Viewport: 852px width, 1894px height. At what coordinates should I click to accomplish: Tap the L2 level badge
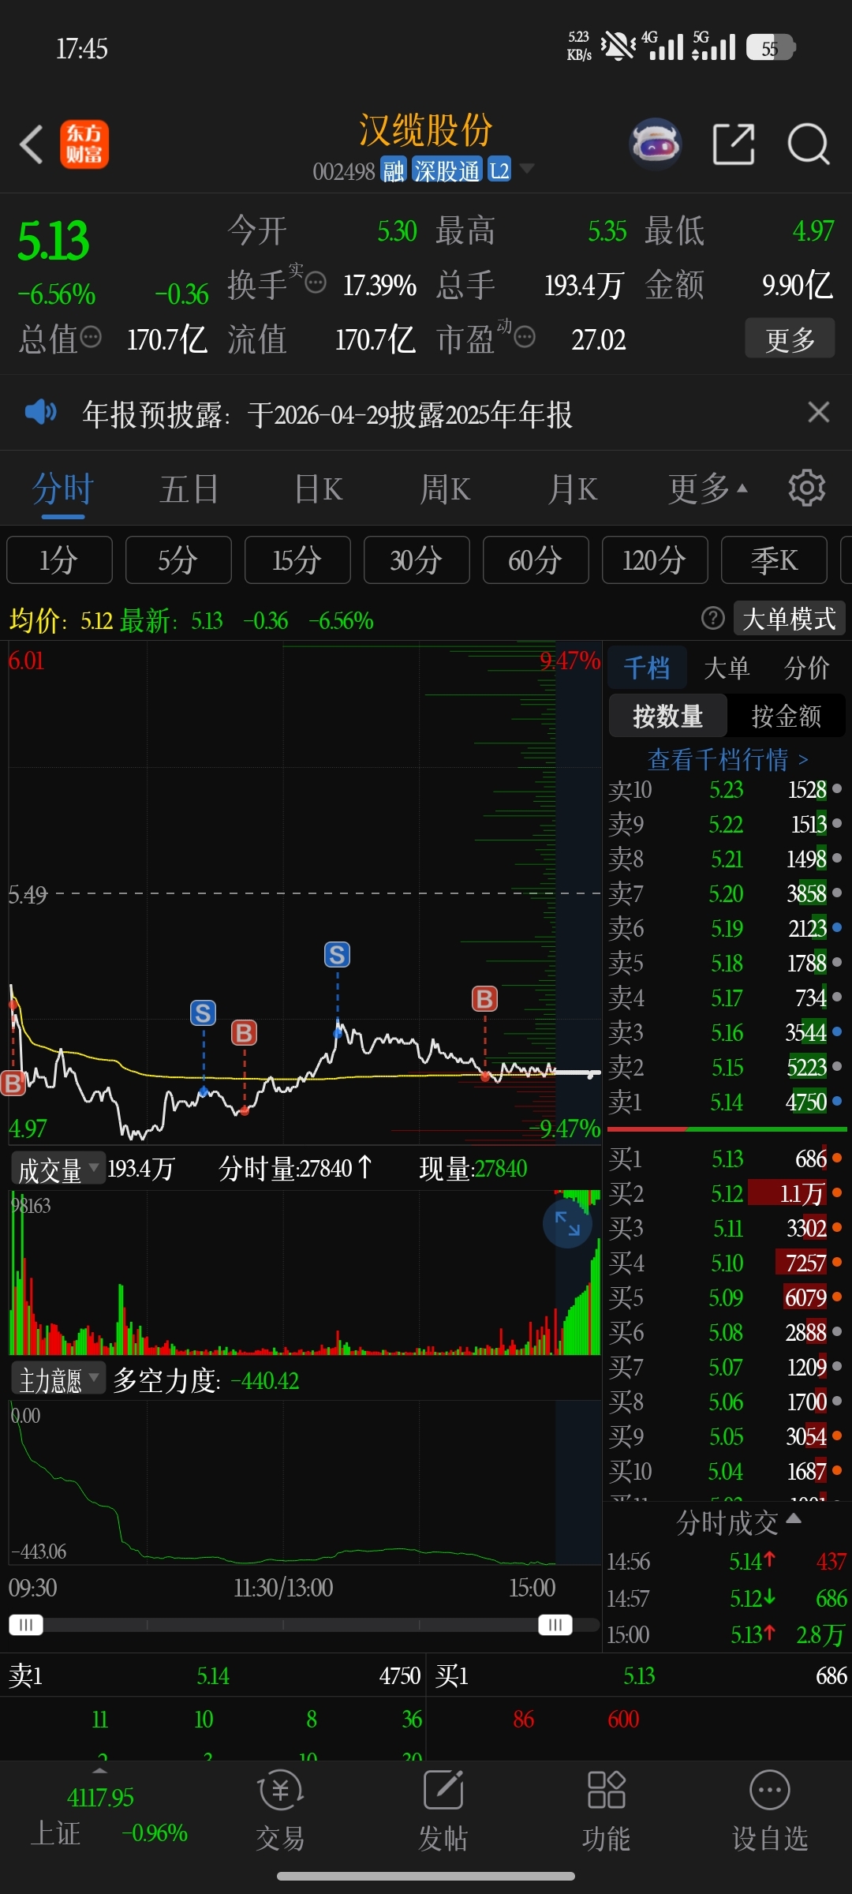click(499, 170)
